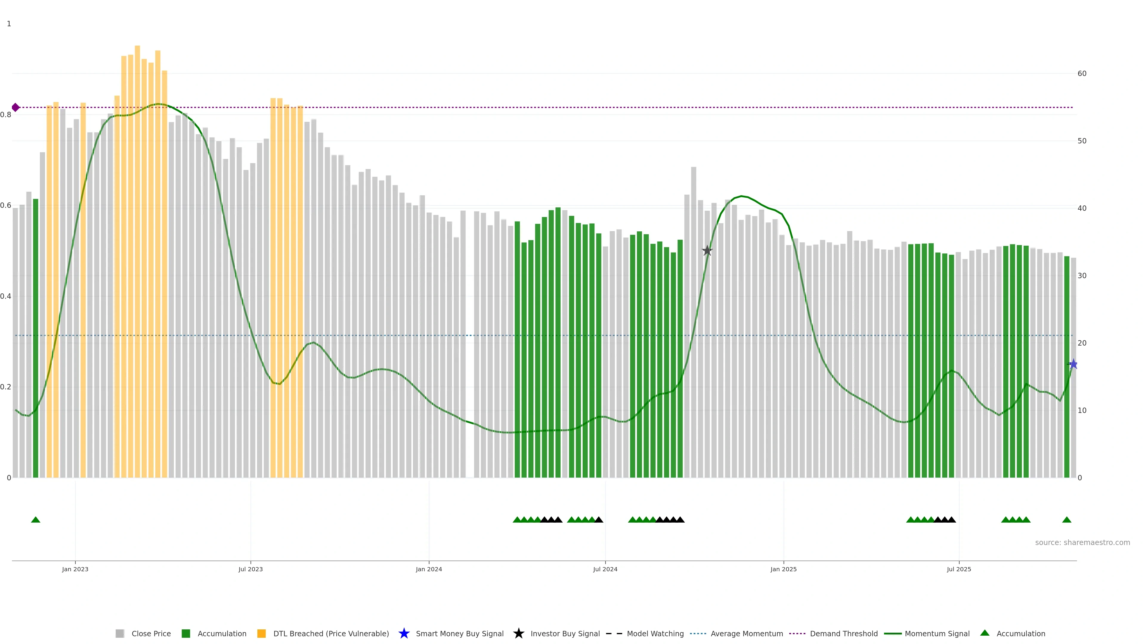Click the lone green triangle before Jan 2023

click(35, 520)
